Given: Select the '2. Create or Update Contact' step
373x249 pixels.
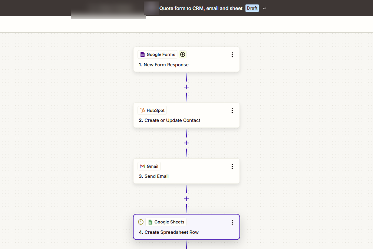Looking at the screenshot, I should point(186,115).
